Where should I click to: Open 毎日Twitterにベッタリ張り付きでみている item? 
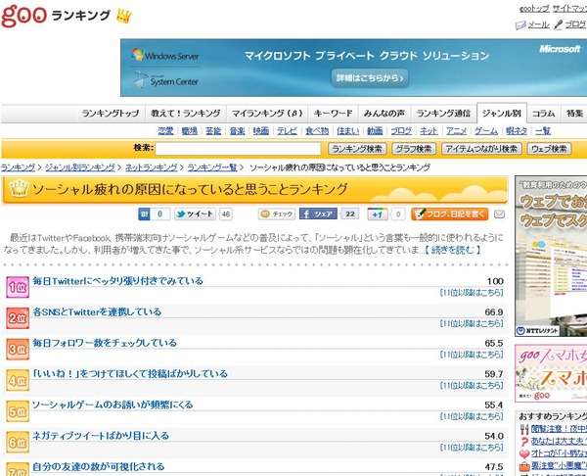pyautogui.click(x=118, y=281)
